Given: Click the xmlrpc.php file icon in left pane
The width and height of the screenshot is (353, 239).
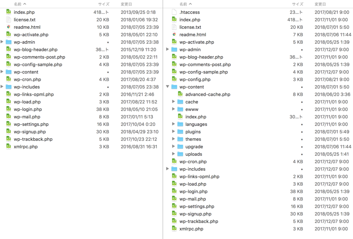Looking at the screenshot, I should 9,146.
